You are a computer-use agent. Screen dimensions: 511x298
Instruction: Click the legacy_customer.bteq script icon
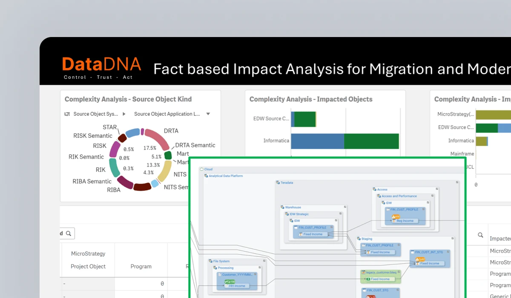click(x=363, y=272)
